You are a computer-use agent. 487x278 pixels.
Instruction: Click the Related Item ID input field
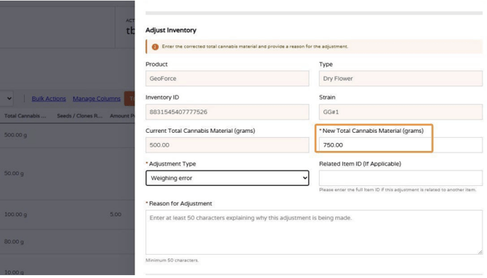401,178
